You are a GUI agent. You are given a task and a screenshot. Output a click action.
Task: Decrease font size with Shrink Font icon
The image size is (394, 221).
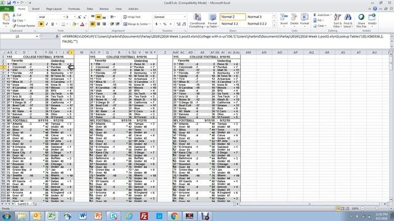point(85,17)
